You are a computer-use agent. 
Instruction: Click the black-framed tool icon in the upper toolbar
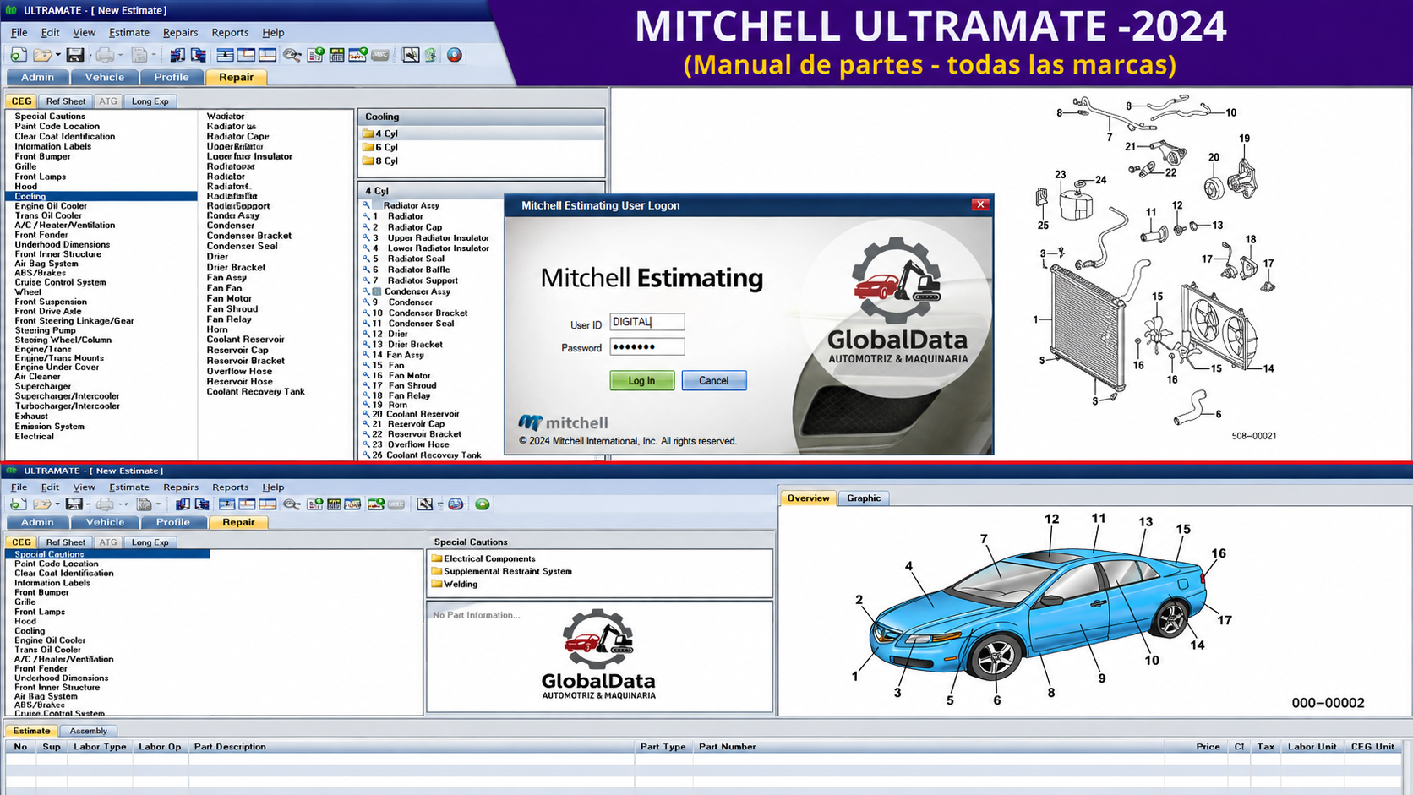click(x=411, y=55)
